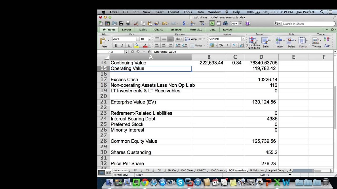
Task: Confirm the formula bar entry
Action: 138,52
